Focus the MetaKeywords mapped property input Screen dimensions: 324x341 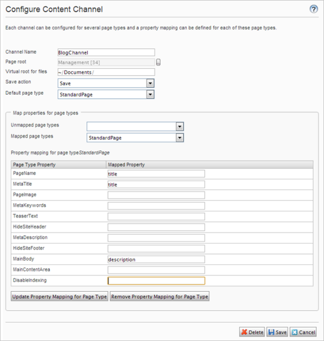(156, 206)
